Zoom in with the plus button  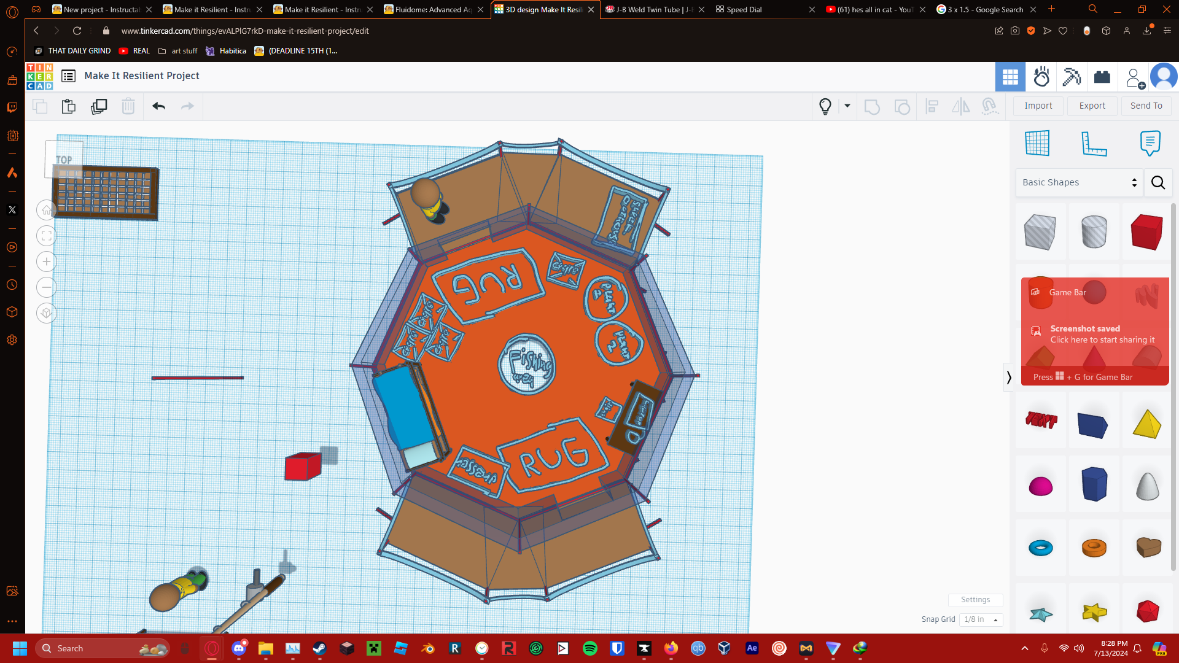(47, 262)
